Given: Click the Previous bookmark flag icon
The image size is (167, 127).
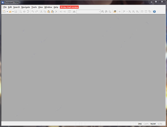Looking at the screenshot, I should (134, 12).
